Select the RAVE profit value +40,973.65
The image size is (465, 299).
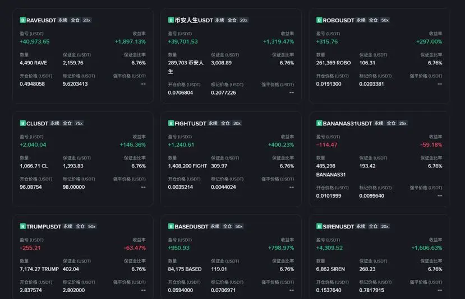[34, 42]
